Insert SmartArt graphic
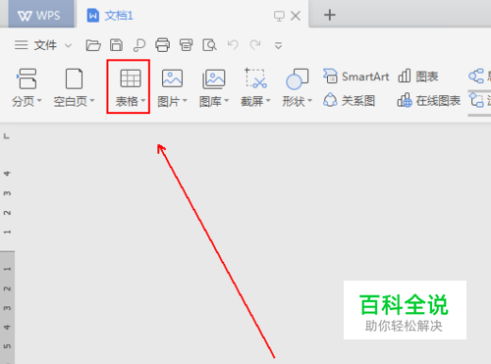The height and width of the screenshot is (364, 491). click(x=355, y=77)
